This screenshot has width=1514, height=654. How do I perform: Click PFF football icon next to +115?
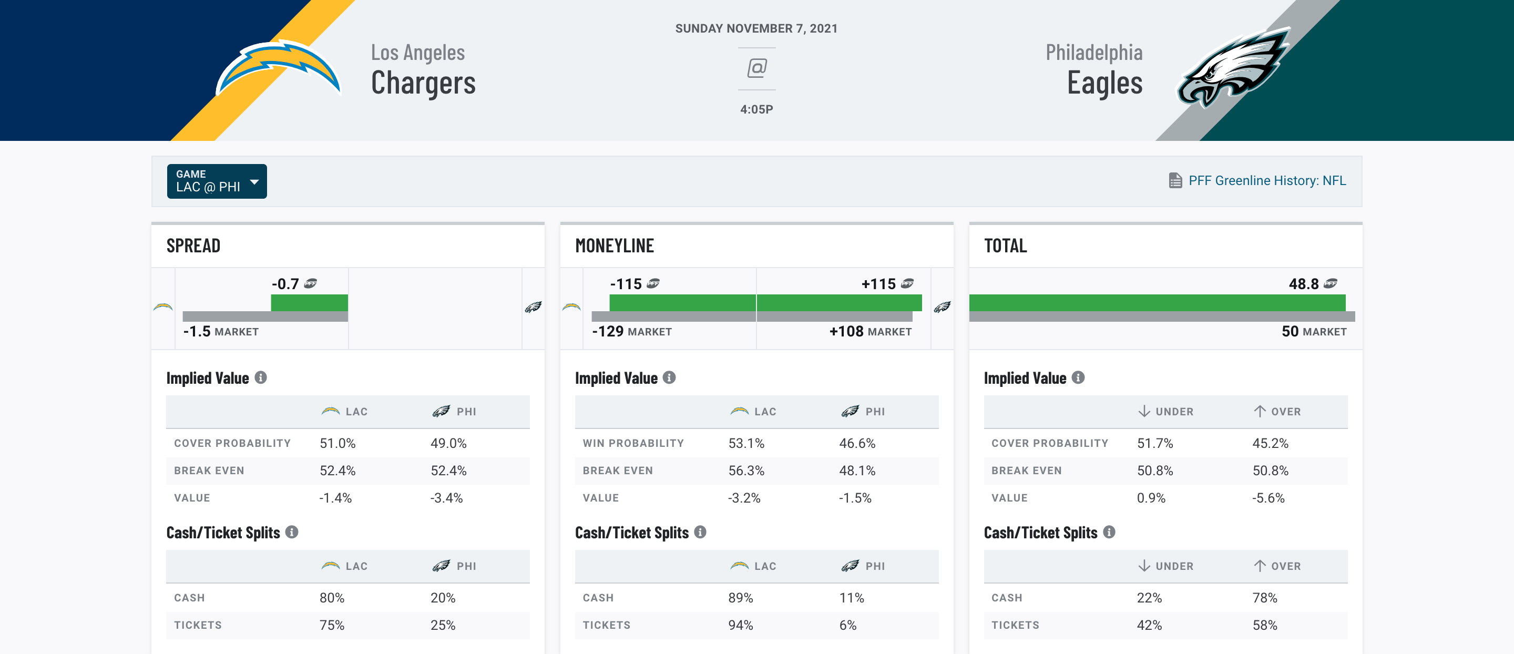point(907,284)
